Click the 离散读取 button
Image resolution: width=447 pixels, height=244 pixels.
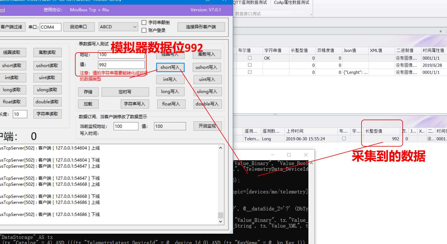(47, 53)
